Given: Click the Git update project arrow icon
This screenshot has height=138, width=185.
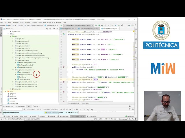Looking at the screenshot, I should 116,25.
